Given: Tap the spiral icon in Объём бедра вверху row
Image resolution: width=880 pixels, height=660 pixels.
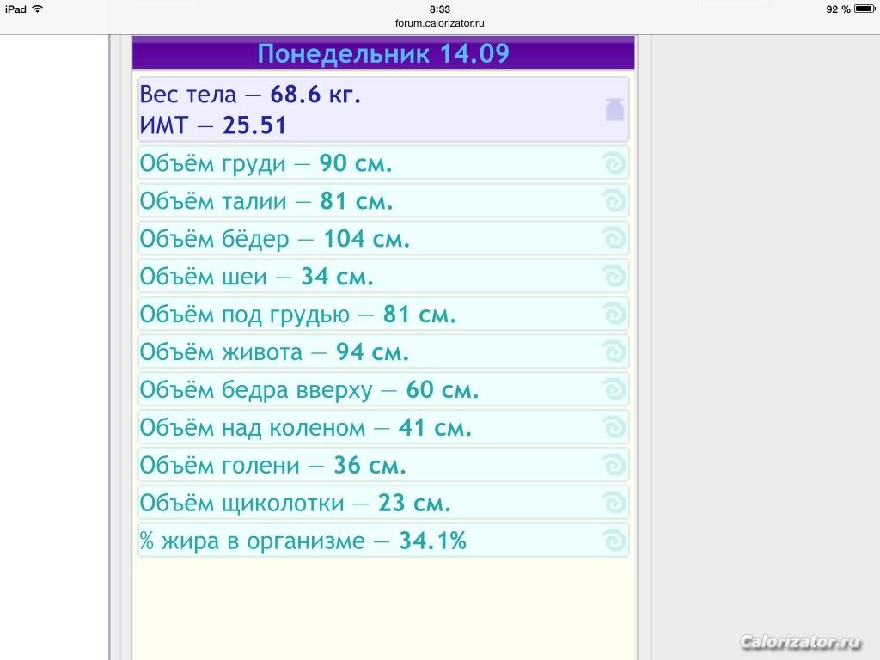Looking at the screenshot, I should pos(614,389).
